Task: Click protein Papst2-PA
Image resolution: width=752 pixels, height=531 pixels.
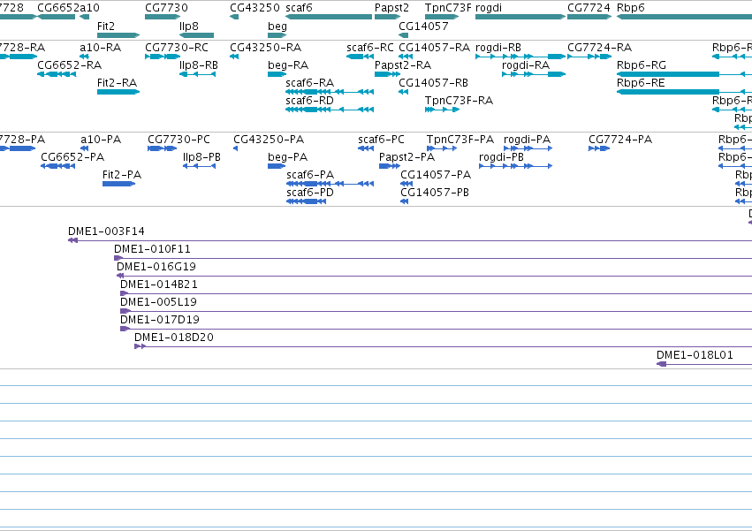Action: [390, 166]
